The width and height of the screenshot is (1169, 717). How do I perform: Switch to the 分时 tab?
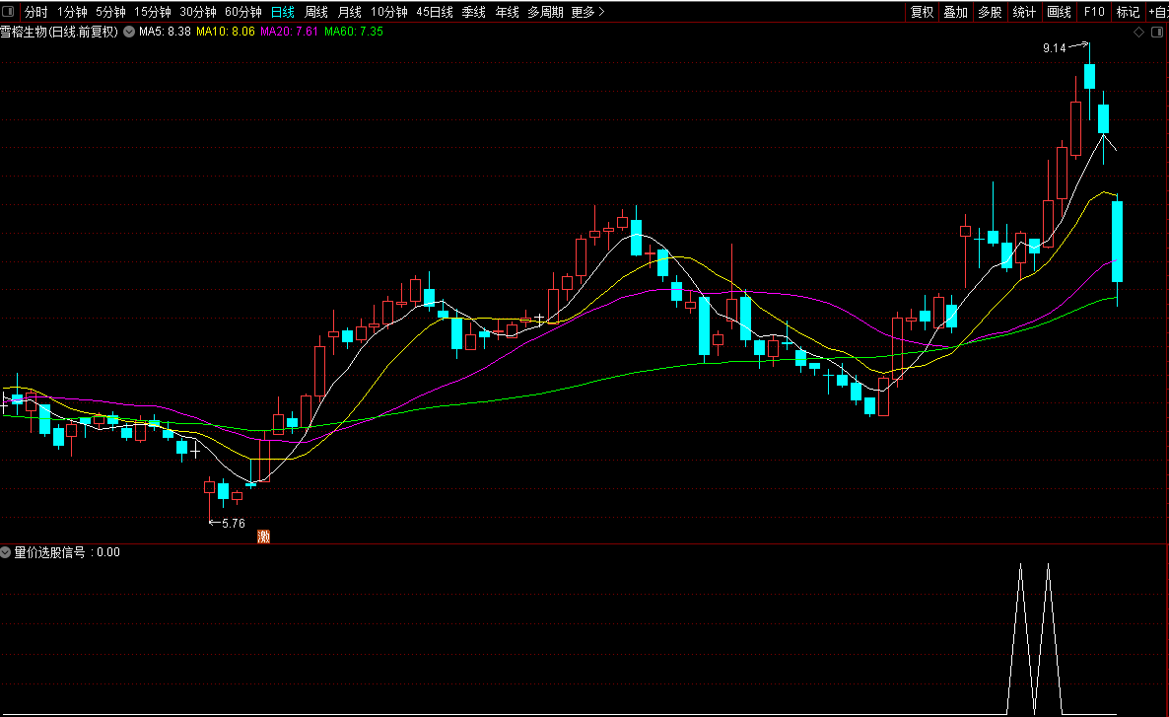point(35,12)
